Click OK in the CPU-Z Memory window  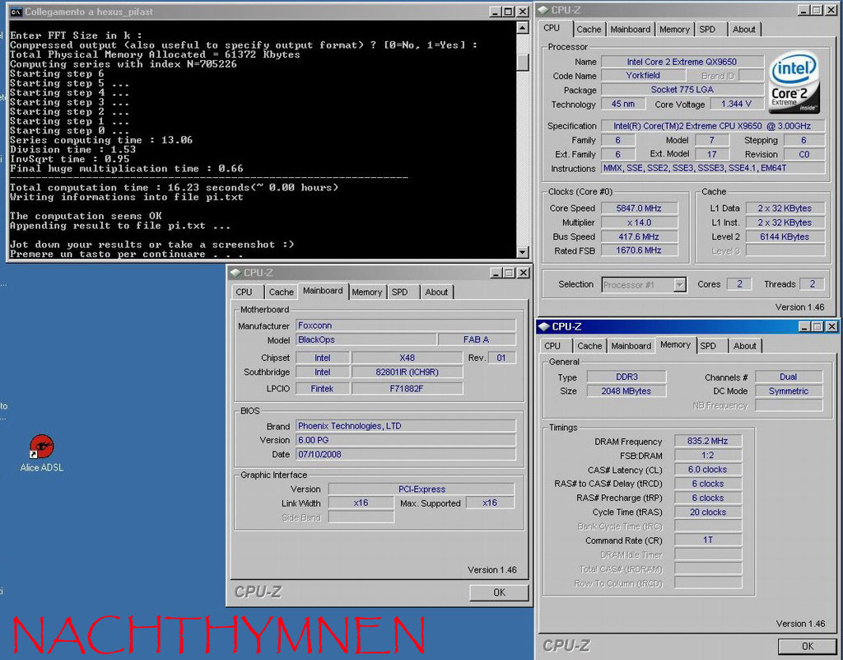[x=808, y=646]
